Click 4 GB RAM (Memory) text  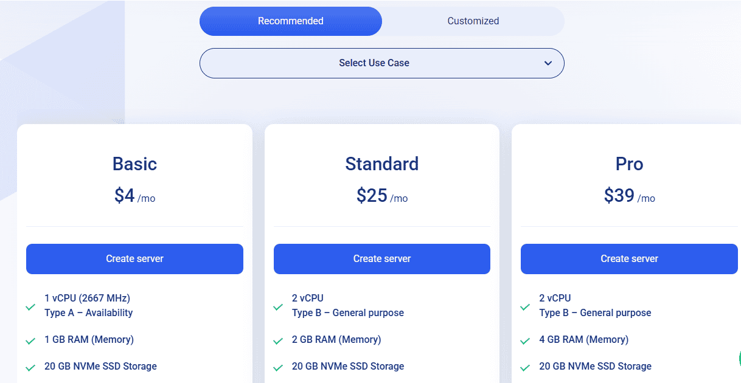(x=583, y=340)
